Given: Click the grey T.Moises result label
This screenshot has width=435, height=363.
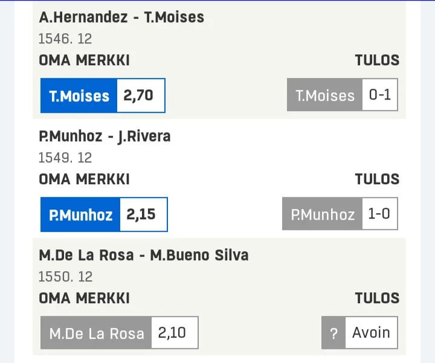Looking at the screenshot, I should coord(325,95).
